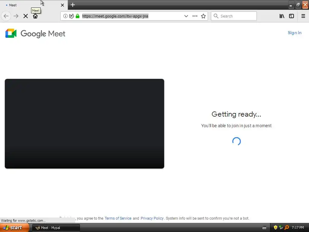
Task: Open a new tab with plus button
Action: (x=73, y=5)
